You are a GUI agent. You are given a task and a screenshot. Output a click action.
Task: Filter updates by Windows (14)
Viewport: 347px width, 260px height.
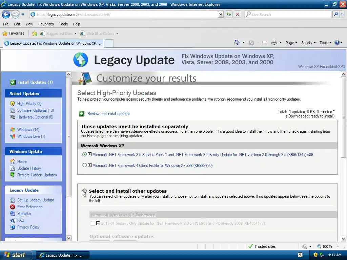tap(28, 130)
